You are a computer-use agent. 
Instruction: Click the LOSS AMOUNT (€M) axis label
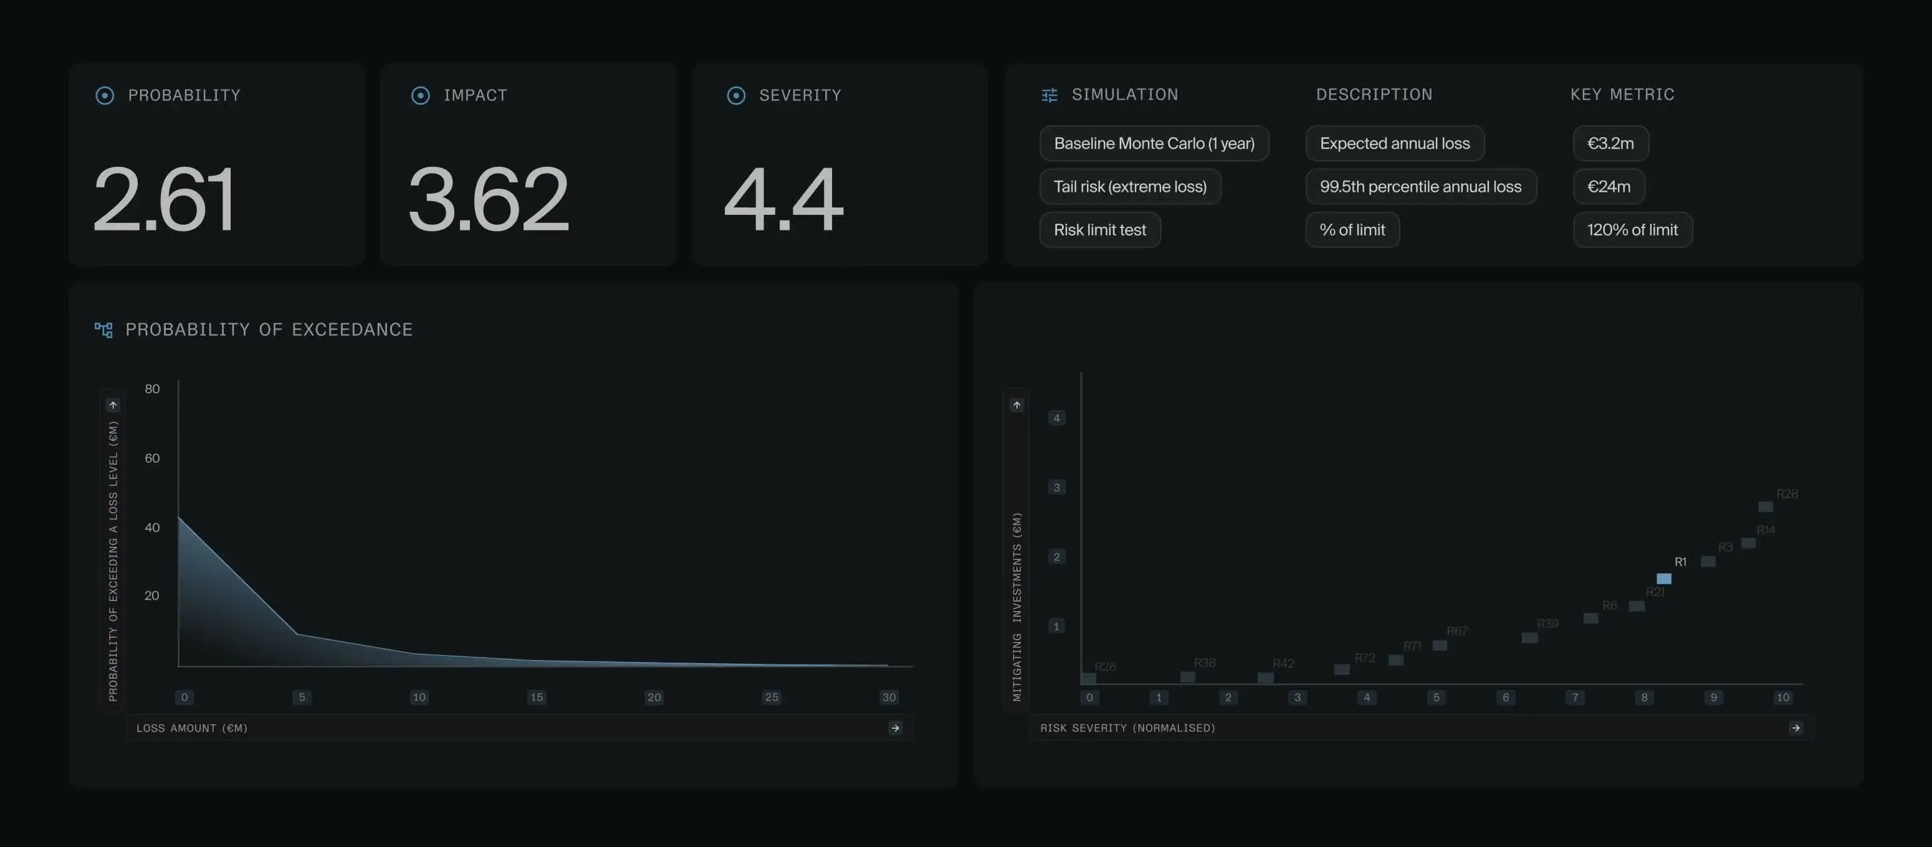[x=192, y=728]
